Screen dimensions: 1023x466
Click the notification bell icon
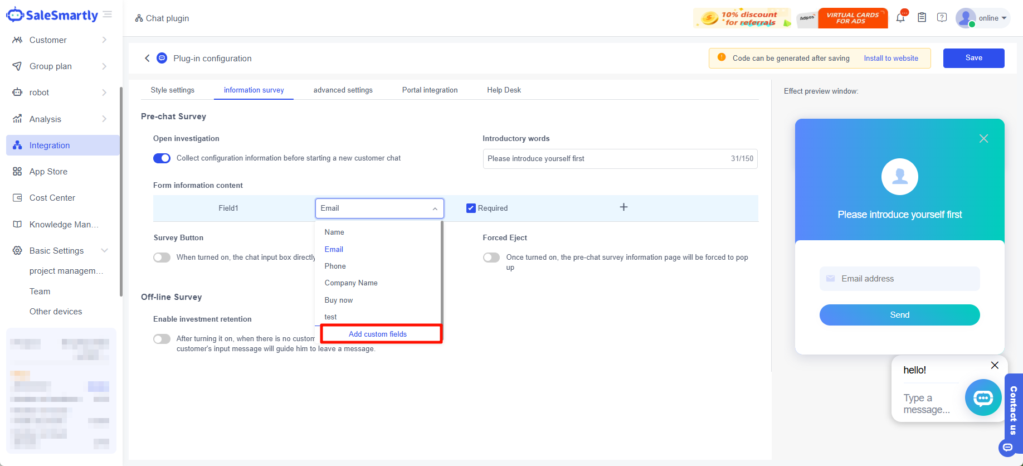(900, 18)
